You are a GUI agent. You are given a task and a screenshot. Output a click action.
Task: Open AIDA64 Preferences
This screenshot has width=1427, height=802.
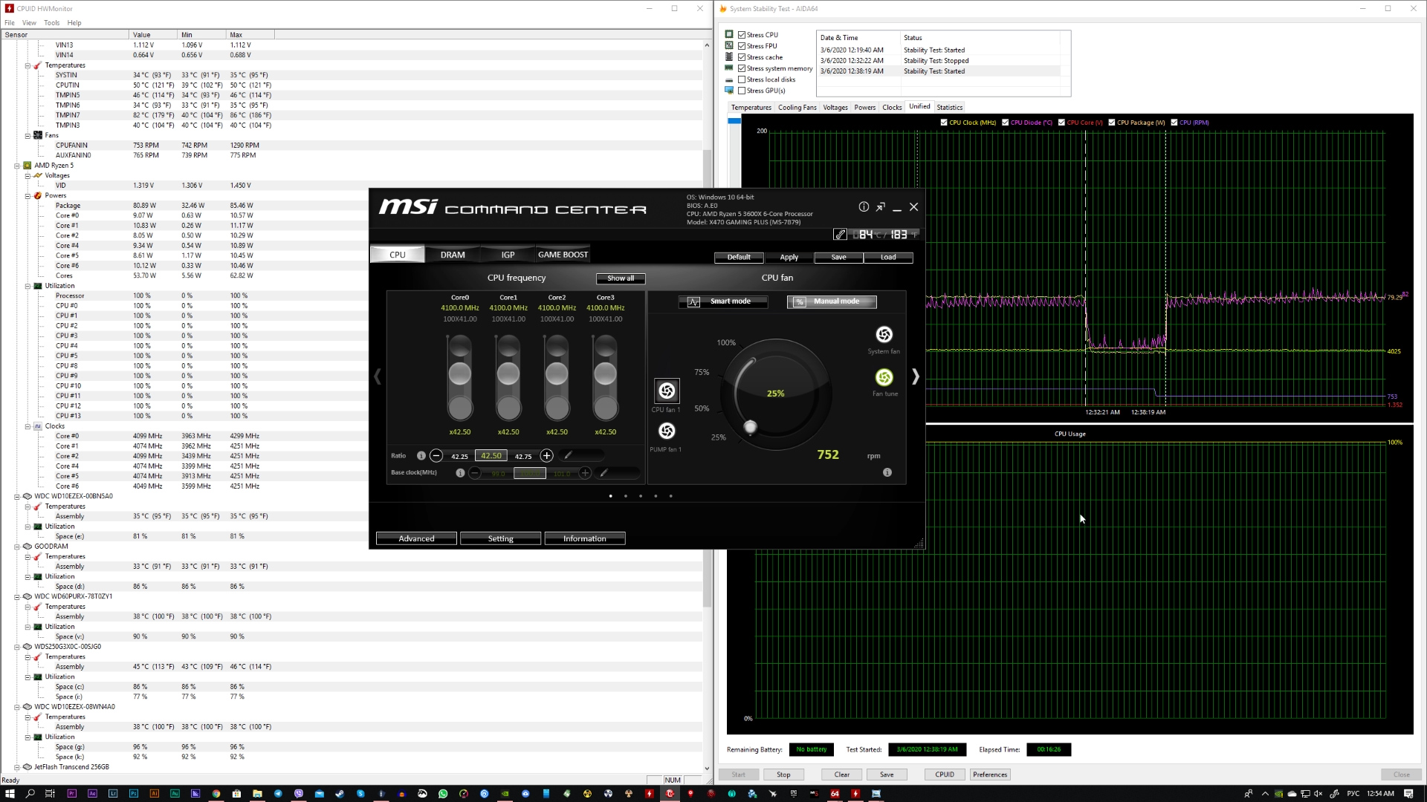990,775
